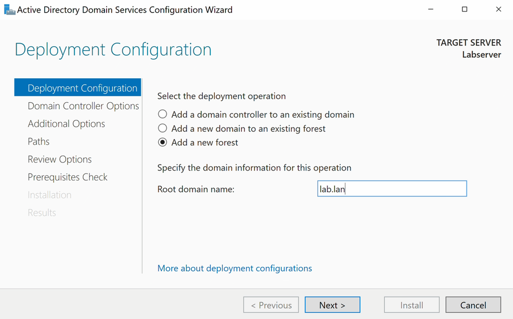Screen dimensions: 513x319
Task: Switch to the Paths step
Action: (39, 141)
